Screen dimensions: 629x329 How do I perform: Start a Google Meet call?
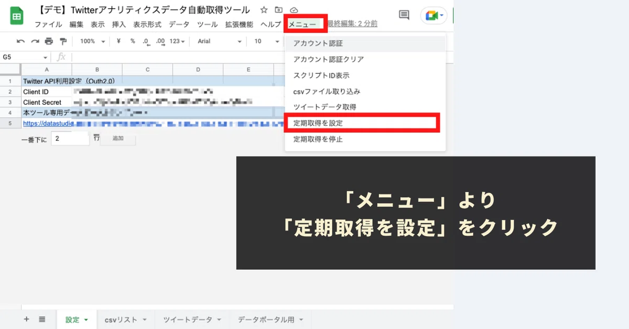433,16
